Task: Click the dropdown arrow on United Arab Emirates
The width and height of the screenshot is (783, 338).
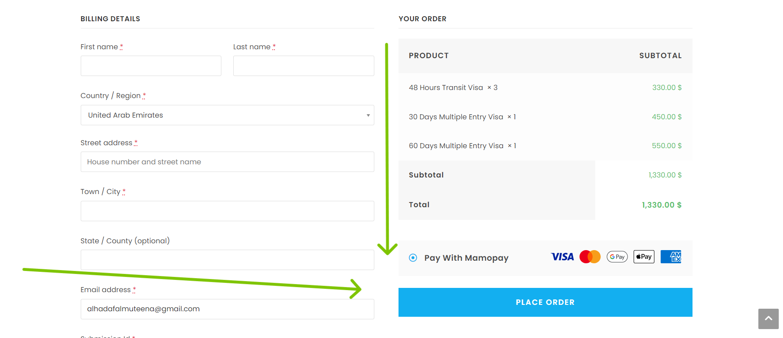Action: [x=368, y=115]
